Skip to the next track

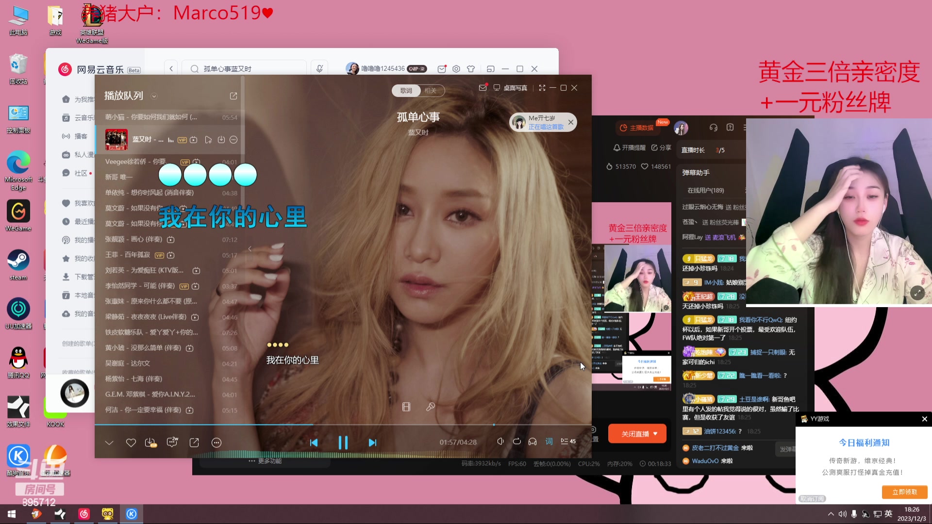click(x=372, y=442)
